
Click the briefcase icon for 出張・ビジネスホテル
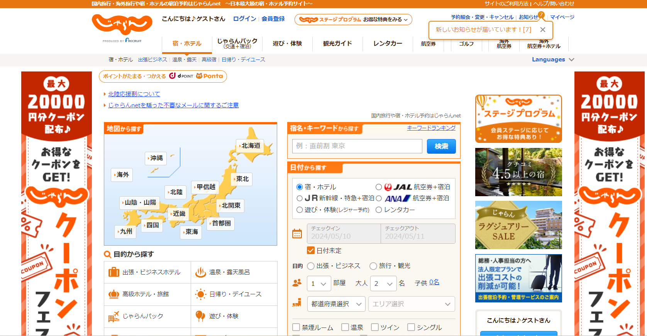(x=114, y=272)
